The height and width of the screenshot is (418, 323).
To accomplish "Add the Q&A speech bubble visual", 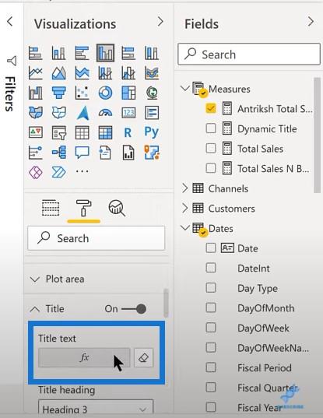I will pyautogui.click(x=82, y=153).
